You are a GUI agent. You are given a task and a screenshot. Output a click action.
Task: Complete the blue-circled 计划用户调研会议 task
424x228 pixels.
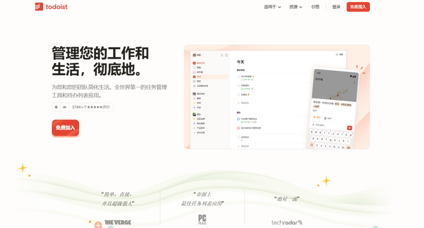(238, 119)
